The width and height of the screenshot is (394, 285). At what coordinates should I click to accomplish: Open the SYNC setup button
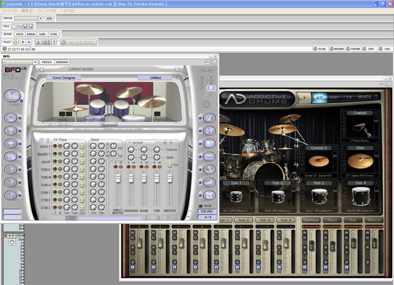tap(53, 34)
